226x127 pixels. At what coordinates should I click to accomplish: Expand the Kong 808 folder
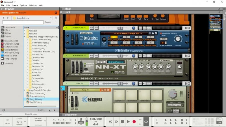coord(25,31)
